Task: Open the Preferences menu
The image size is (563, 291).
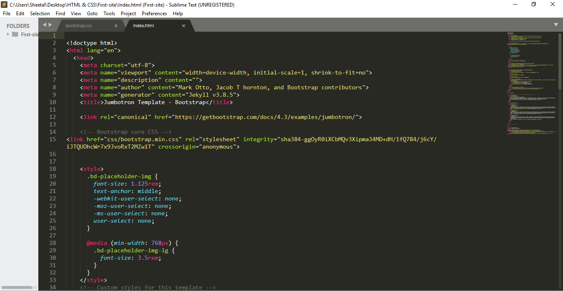Action: (x=154, y=14)
